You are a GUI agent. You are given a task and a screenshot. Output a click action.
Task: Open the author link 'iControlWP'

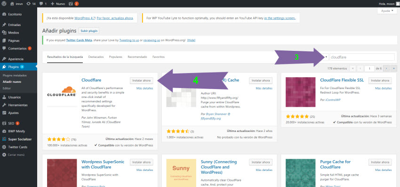point(333,100)
